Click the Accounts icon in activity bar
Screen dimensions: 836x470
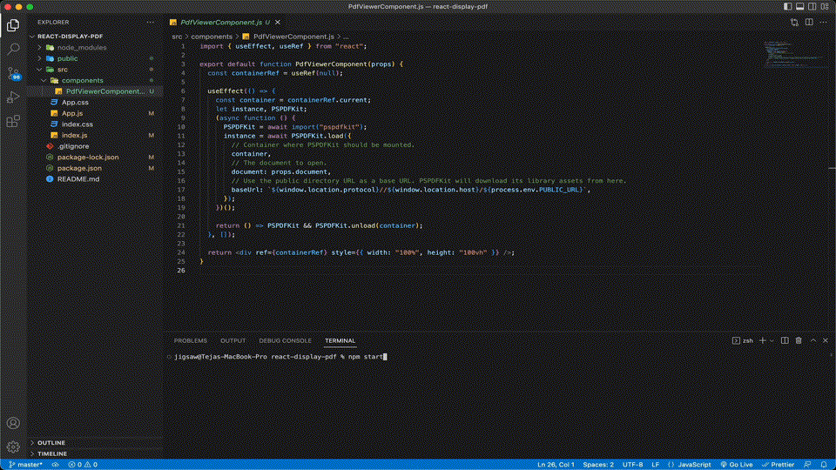pos(13,424)
